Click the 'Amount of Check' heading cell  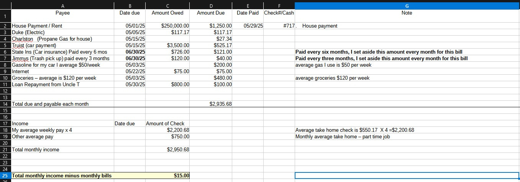(x=167, y=124)
